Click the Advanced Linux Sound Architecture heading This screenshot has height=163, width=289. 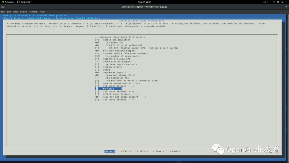142,21
